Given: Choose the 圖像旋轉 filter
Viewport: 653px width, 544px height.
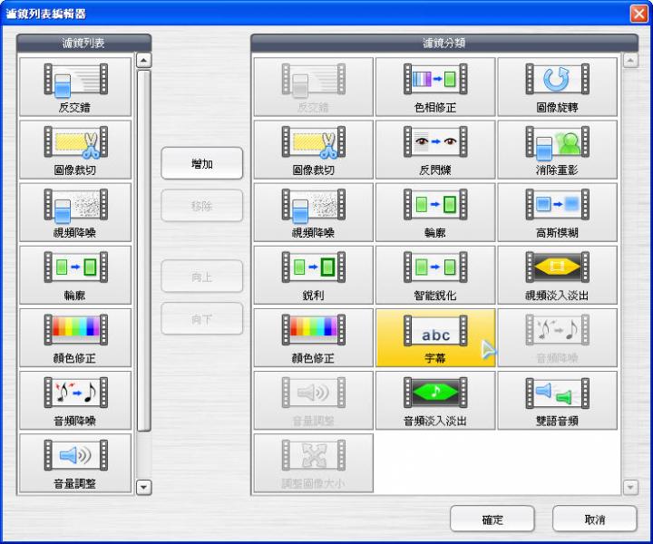Looking at the screenshot, I should tap(557, 86).
